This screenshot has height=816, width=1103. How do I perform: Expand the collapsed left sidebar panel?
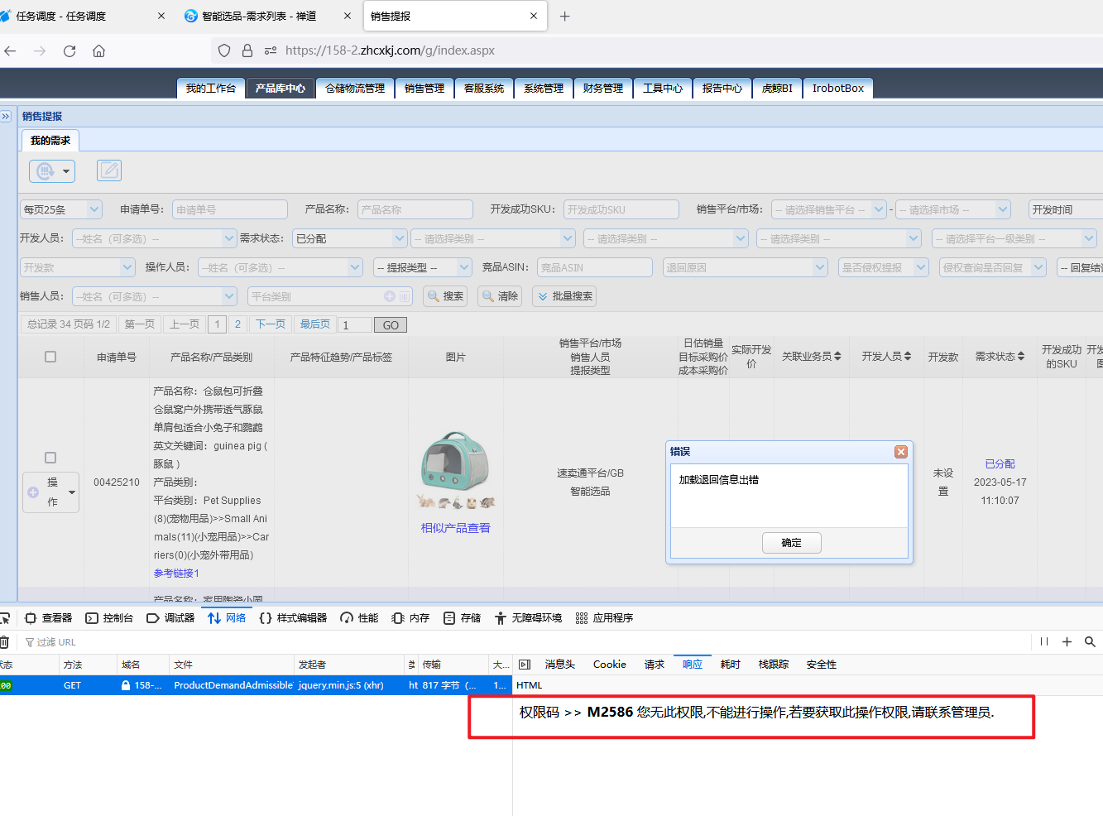coord(6,116)
